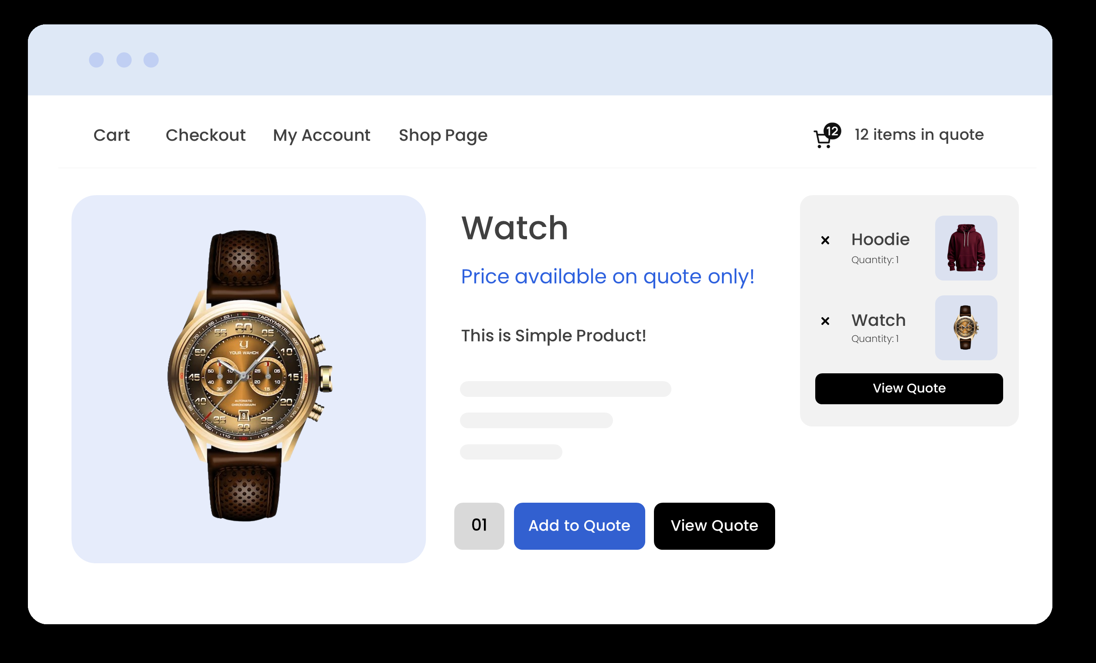
Task: Click View Quote next to Add to Quote
Action: click(x=715, y=526)
